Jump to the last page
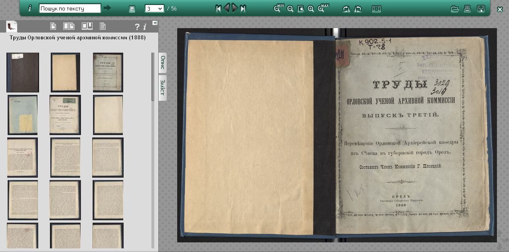Screen dimensions: 509x252 pos(243,8)
